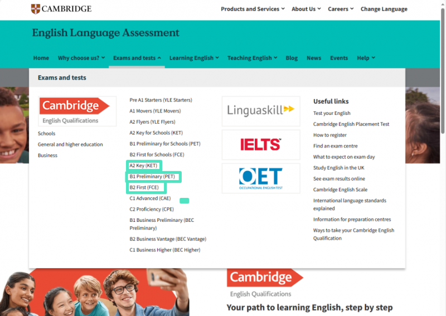Collapse the Exams and tests menu
Viewport: 446px width, 316px height.
[137, 58]
